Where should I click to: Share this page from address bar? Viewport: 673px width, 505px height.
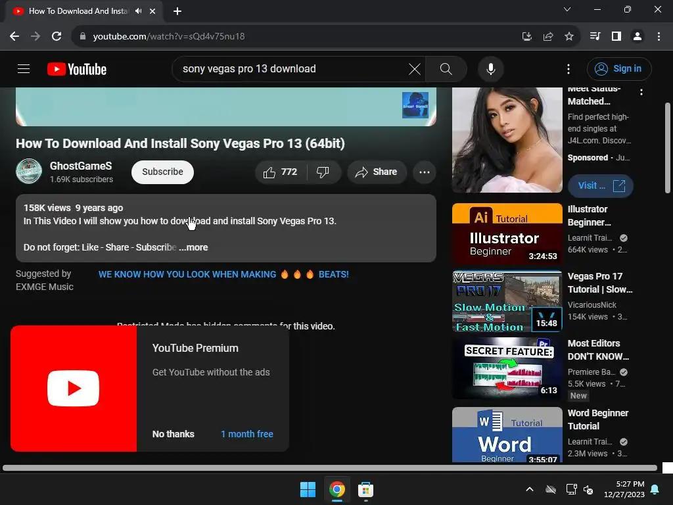(x=547, y=36)
